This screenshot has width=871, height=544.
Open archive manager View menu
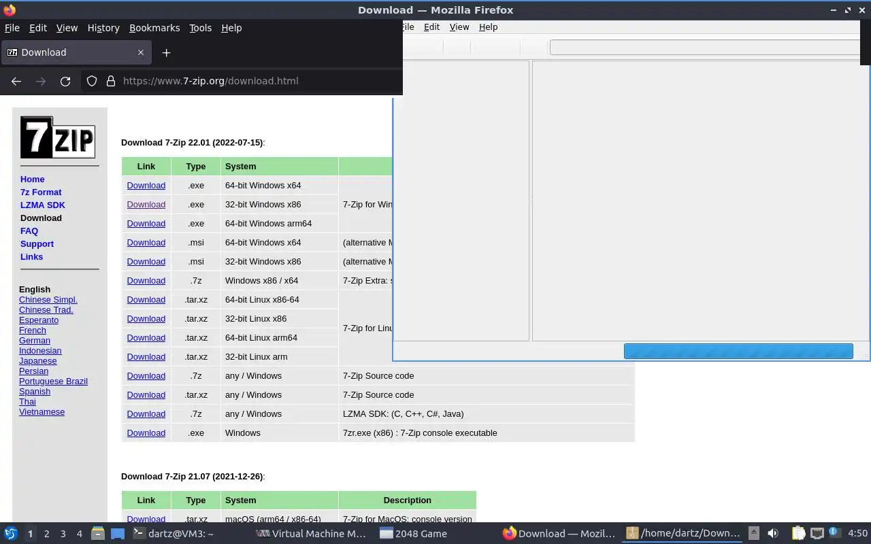tap(459, 27)
